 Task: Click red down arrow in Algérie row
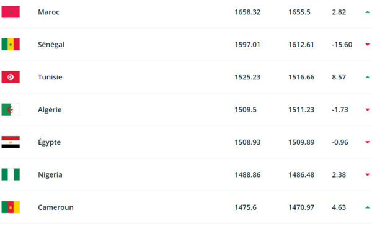click(x=367, y=109)
